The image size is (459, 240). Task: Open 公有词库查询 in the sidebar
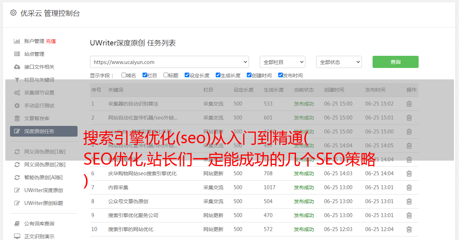tap(39, 224)
